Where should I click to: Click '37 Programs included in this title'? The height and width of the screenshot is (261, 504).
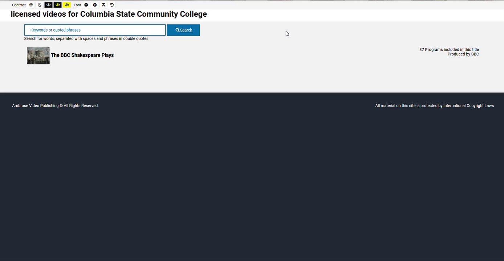pos(449,50)
